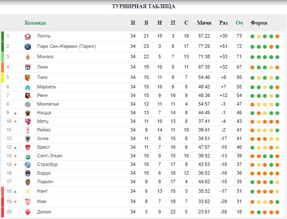This screenshot has height=219, width=287.
Task: Click the Форма column header
Action: (259, 23)
